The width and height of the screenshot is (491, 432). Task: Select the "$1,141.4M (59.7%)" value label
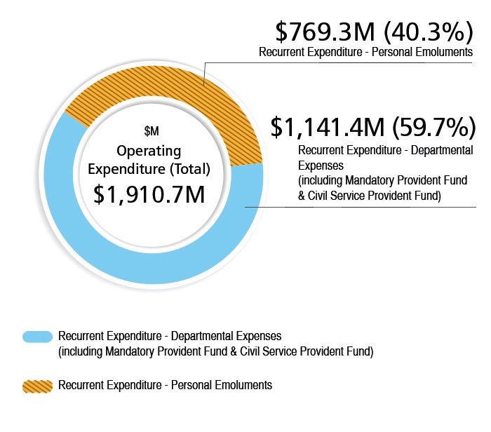[373, 127]
